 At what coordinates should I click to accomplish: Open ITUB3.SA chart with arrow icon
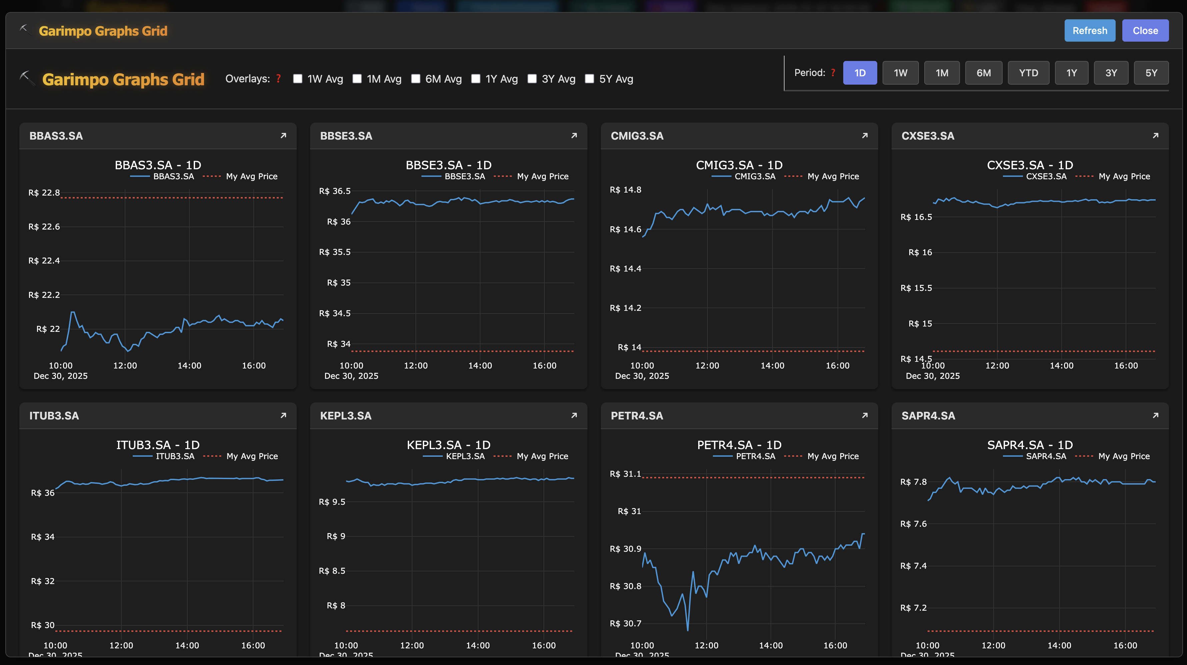pos(283,415)
